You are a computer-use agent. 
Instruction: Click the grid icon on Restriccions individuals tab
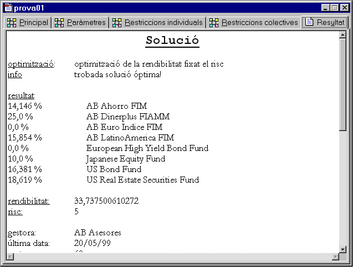point(117,23)
